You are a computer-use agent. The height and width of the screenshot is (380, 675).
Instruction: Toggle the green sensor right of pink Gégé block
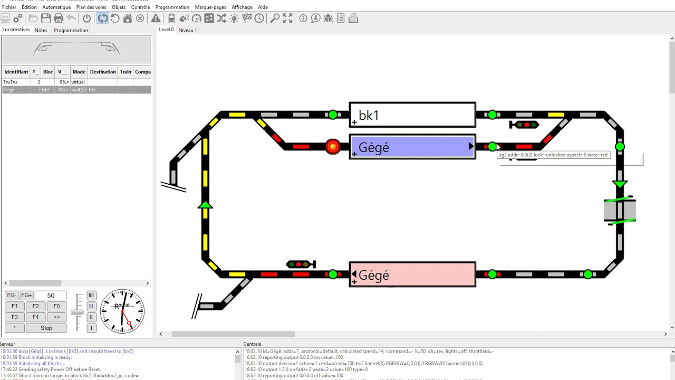pyautogui.click(x=492, y=274)
